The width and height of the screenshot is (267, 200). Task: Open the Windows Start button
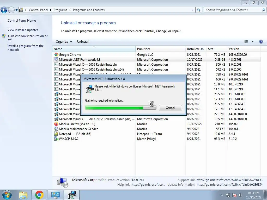coord(7,195)
